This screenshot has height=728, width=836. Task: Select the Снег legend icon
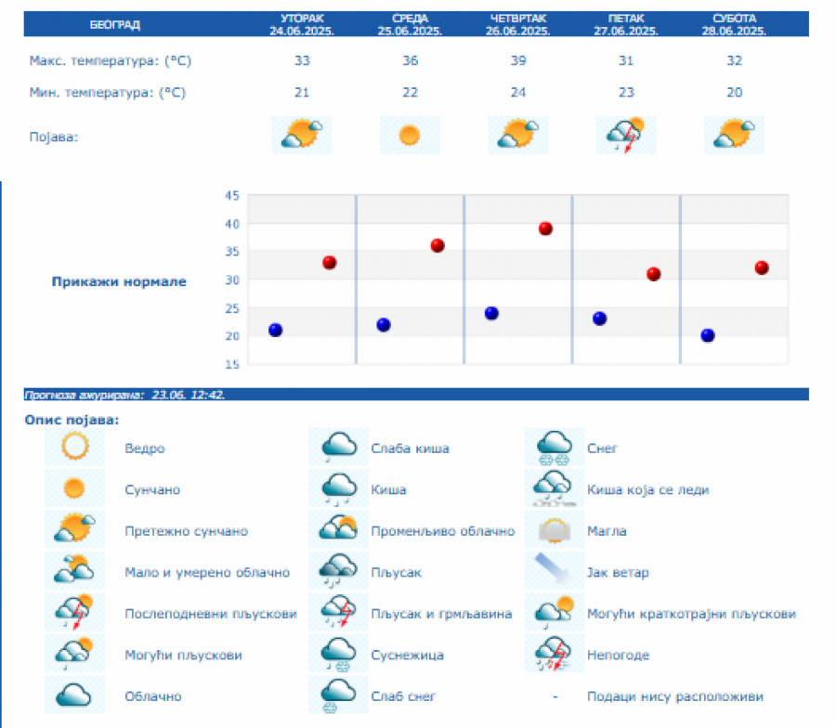(x=555, y=448)
